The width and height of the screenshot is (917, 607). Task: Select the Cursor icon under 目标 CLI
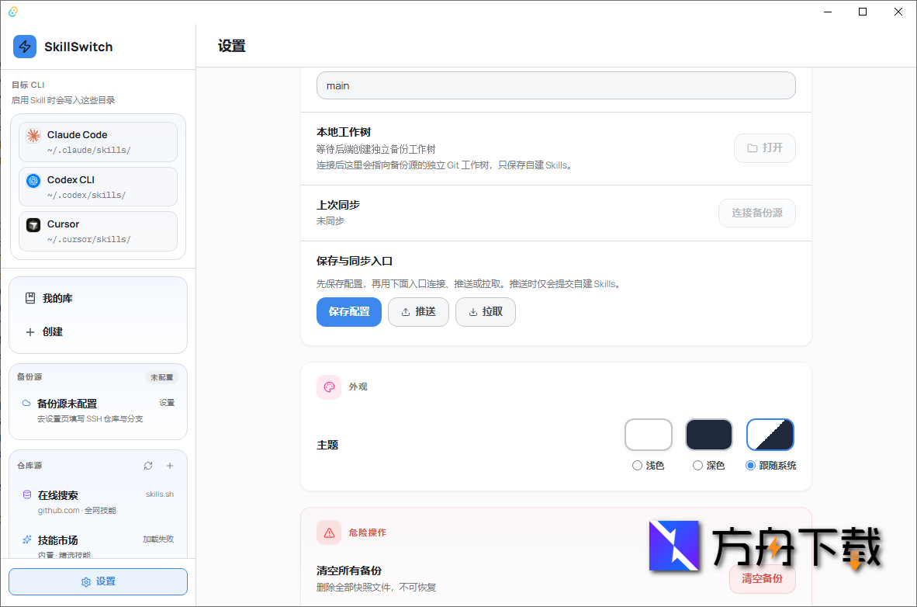click(x=33, y=224)
